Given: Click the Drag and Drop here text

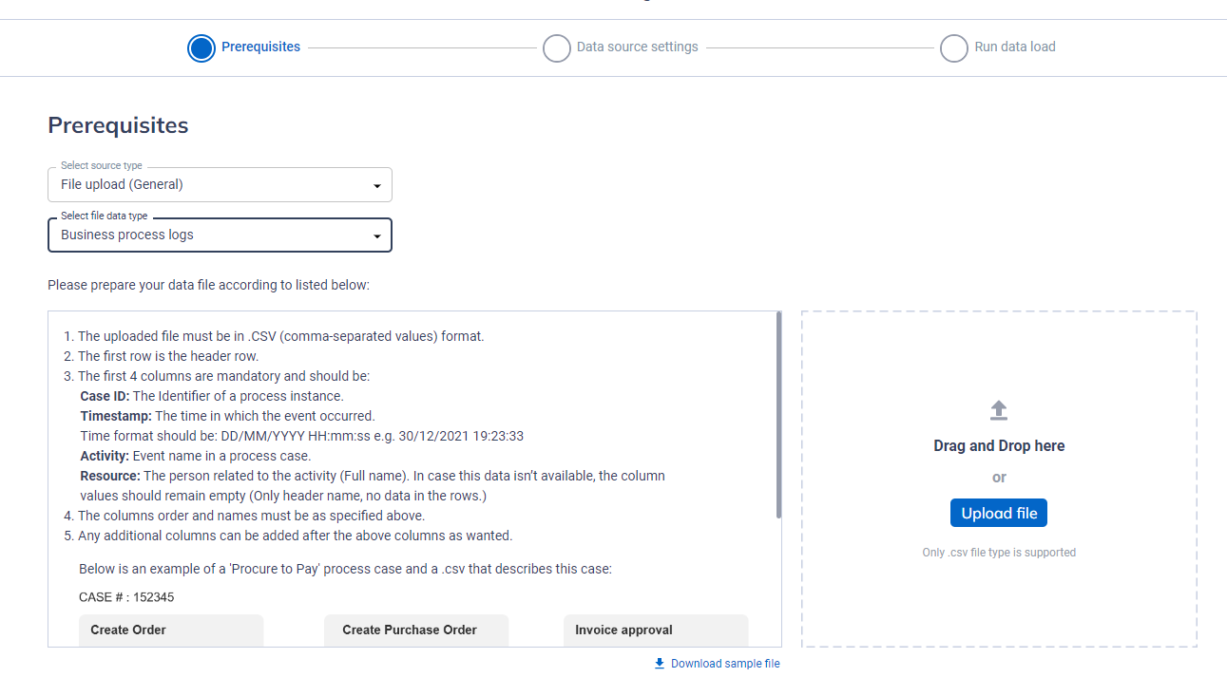Looking at the screenshot, I should (x=999, y=445).
